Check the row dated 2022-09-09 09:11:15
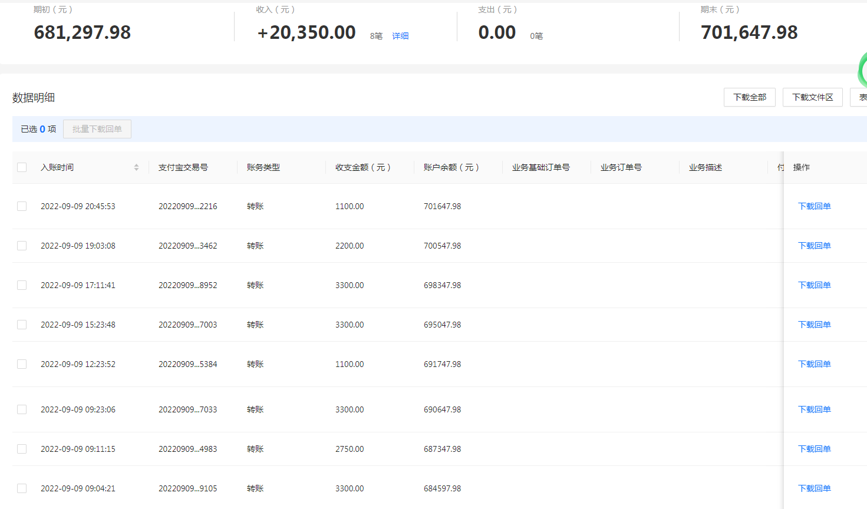 [22, 449]
